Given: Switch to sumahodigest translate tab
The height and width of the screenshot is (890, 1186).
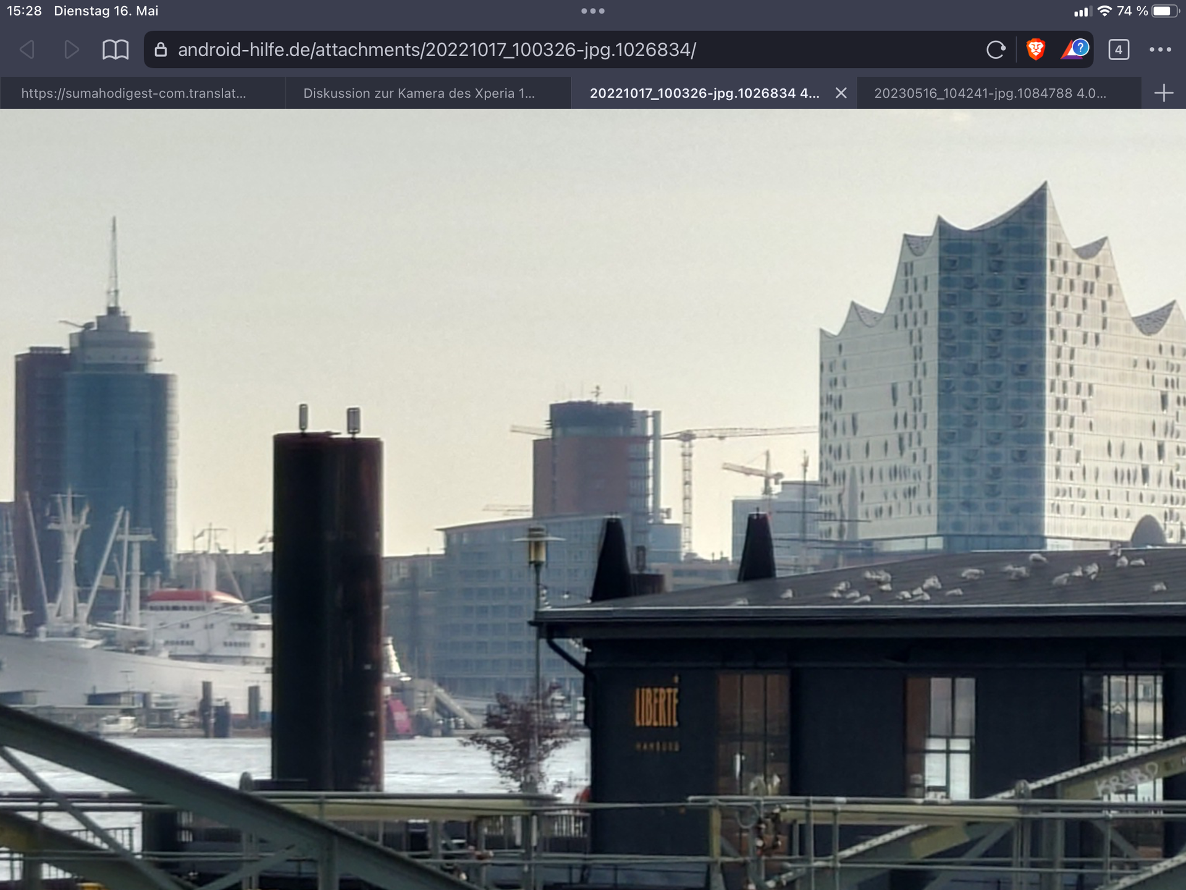Looking at the screenshot, I should coord(134,93).
